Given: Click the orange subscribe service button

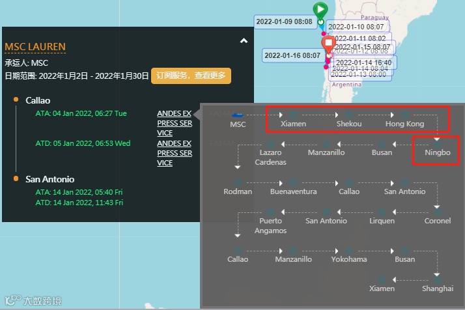Looking at the screenshot, I should (x=191, y=76).
